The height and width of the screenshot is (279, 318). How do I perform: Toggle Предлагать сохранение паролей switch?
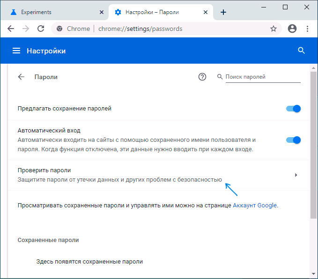click(293, 109)
